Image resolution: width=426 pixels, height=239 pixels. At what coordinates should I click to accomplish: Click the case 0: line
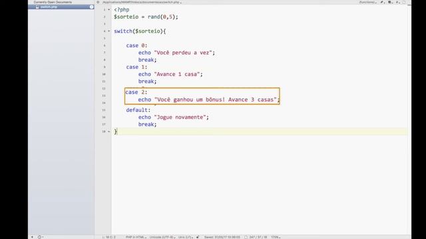pos(136,46)
